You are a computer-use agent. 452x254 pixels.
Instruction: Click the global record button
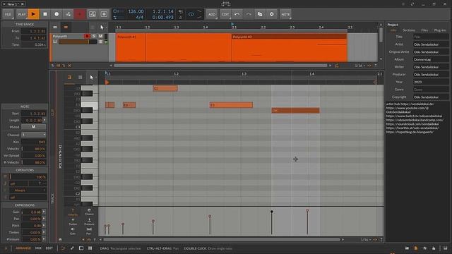coord(56,14)
